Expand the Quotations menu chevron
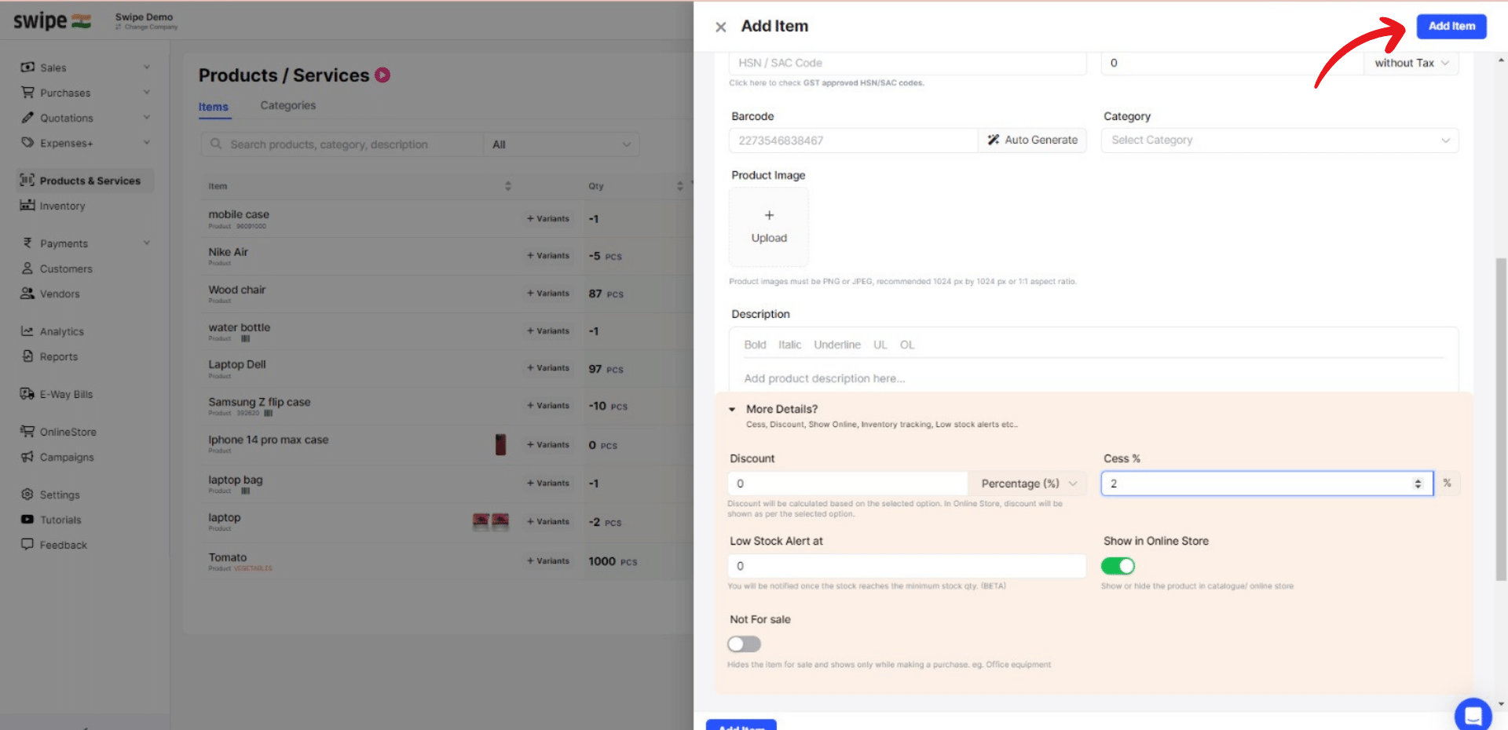Screen dimensions: 1508x730 146,118
